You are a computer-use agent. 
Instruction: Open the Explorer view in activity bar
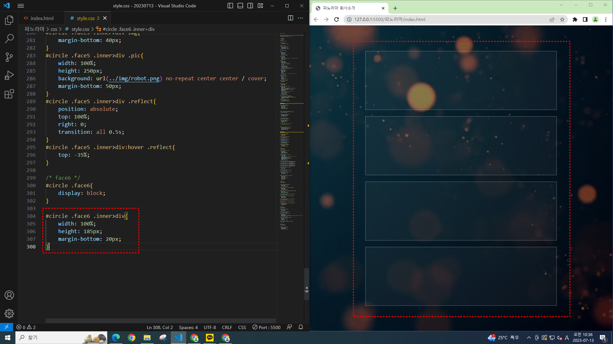coord(9,20)
